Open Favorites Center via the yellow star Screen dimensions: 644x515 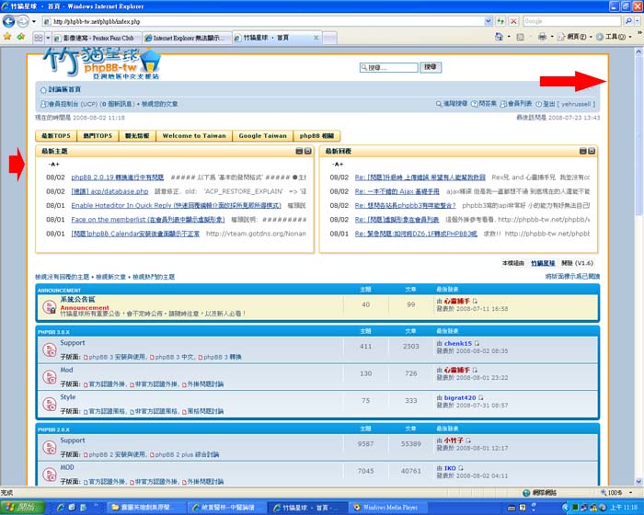(x=7, y=37)
